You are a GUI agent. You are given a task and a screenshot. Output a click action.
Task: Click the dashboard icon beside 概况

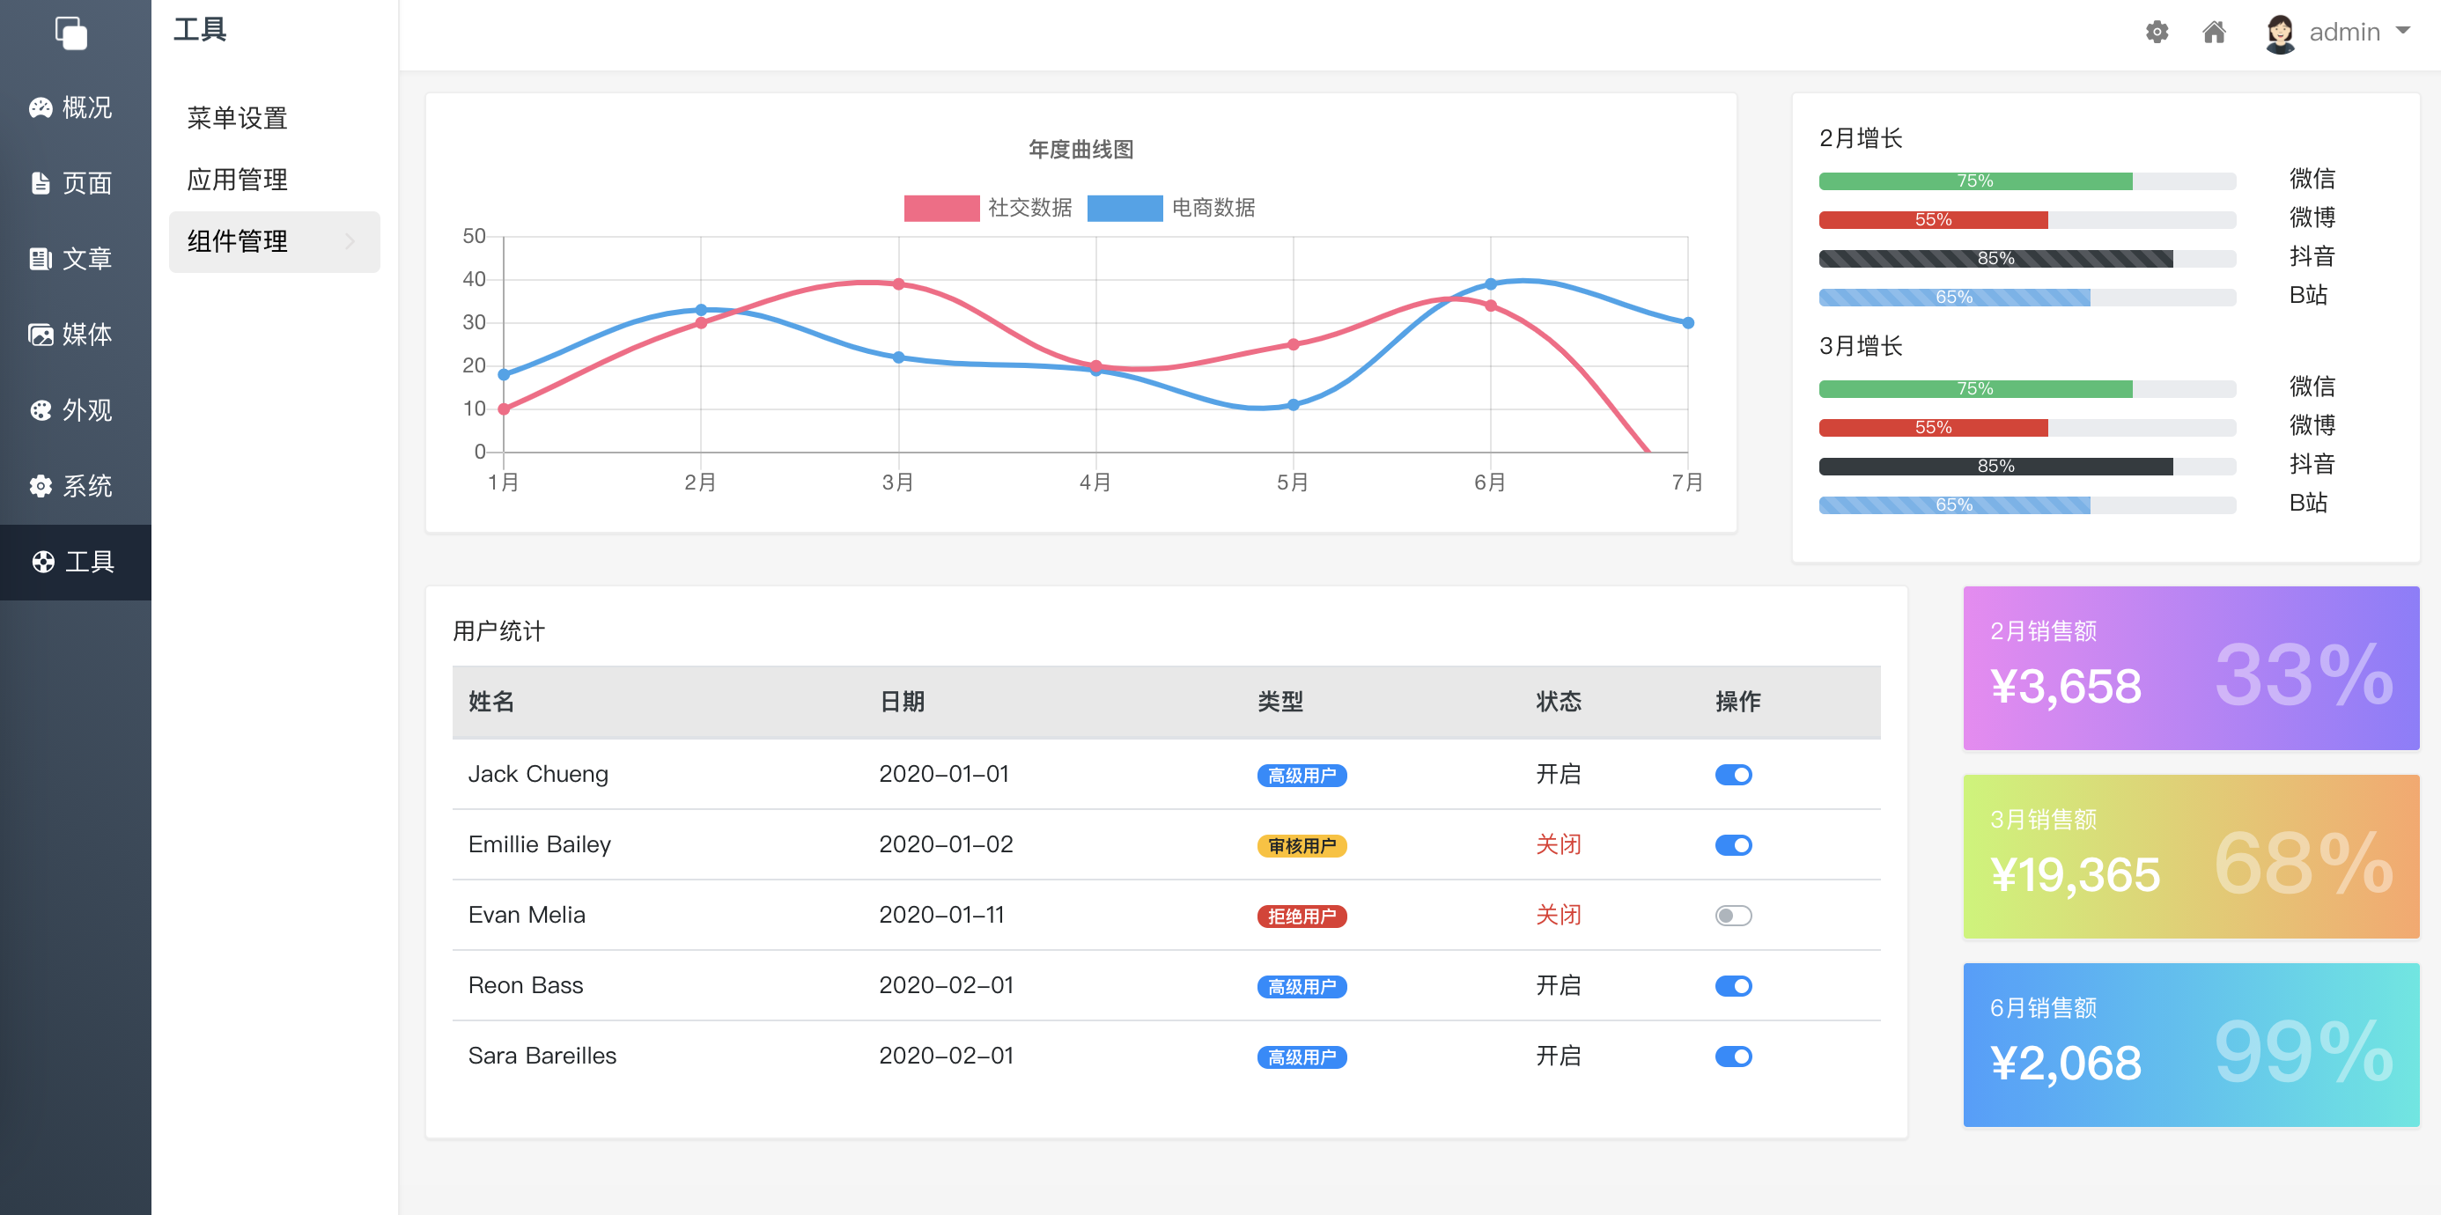(41, 108)
